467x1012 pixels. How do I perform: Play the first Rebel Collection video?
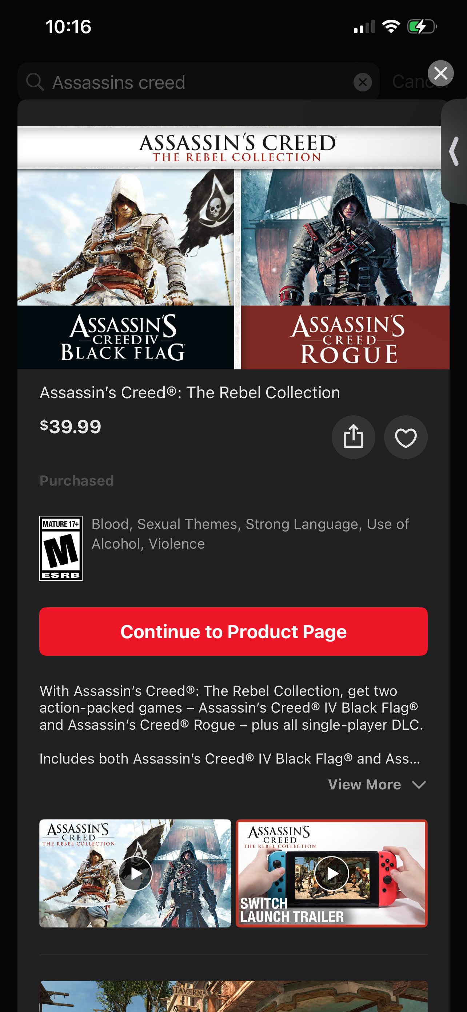click(x=135, y=873)
